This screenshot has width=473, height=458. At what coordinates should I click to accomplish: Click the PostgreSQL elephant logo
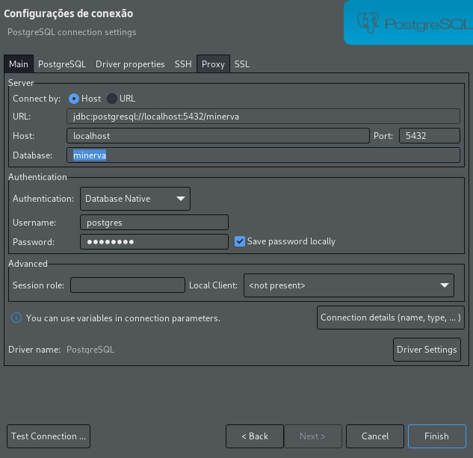click(x=368, y=22)
